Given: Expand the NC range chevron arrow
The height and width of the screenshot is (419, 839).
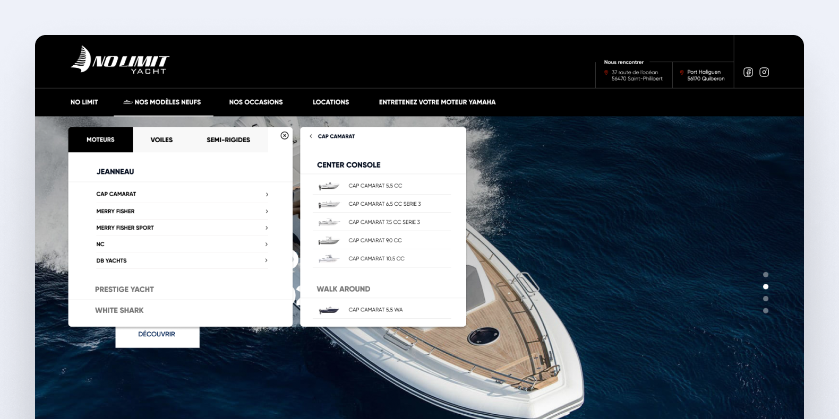Looking at the screenshot, I should click(267, 244).
